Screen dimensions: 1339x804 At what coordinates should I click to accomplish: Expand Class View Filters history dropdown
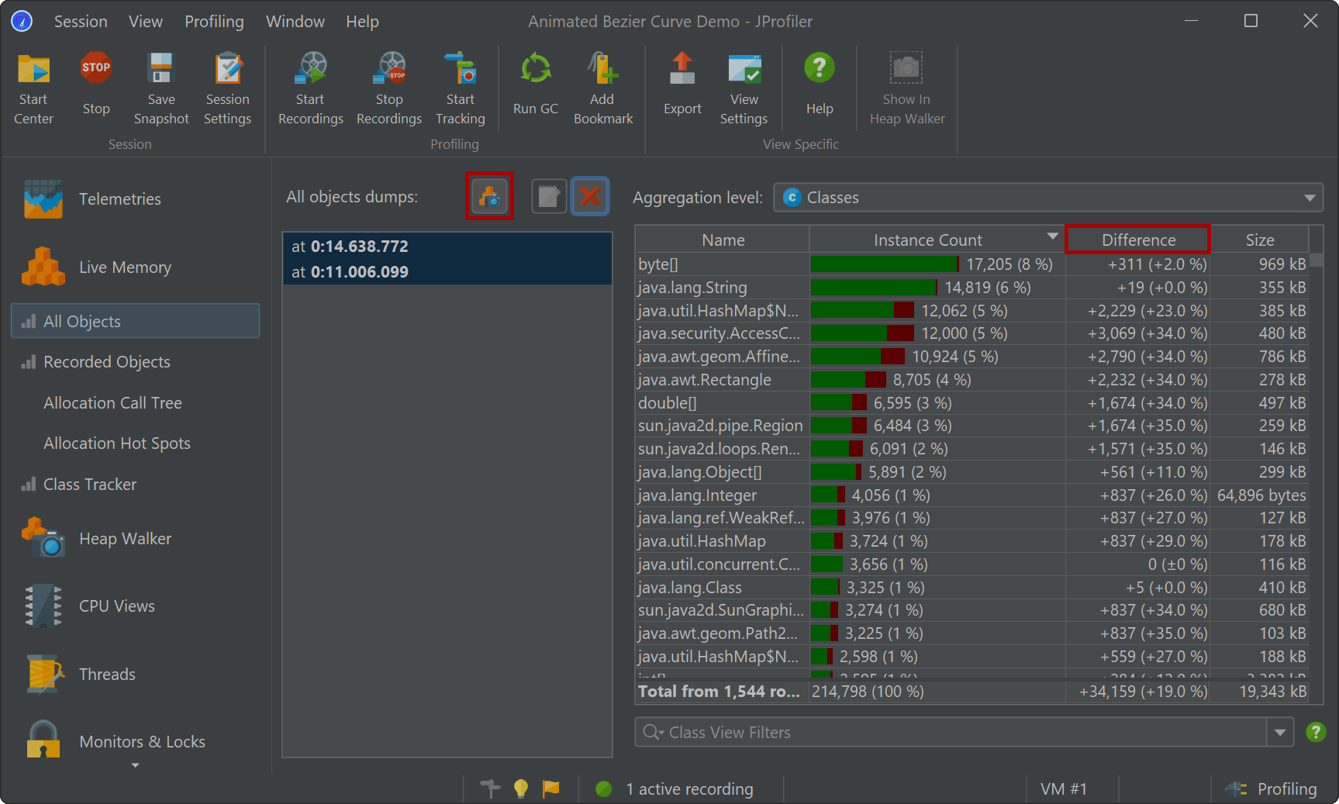[x=1280, y=732]
